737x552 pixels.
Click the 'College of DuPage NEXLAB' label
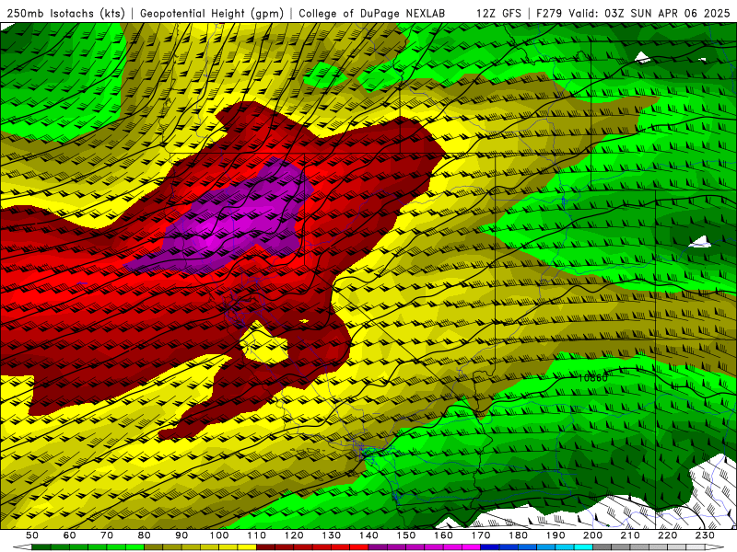tap(372, 14)
